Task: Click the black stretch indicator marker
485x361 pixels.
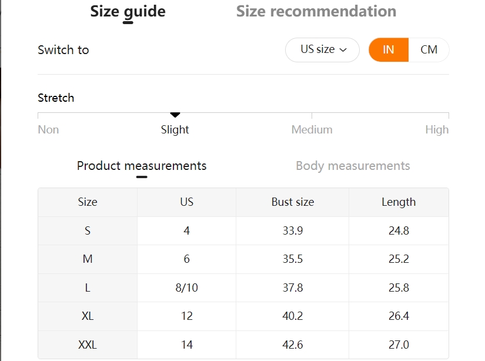Action: (x=175, y=115)
